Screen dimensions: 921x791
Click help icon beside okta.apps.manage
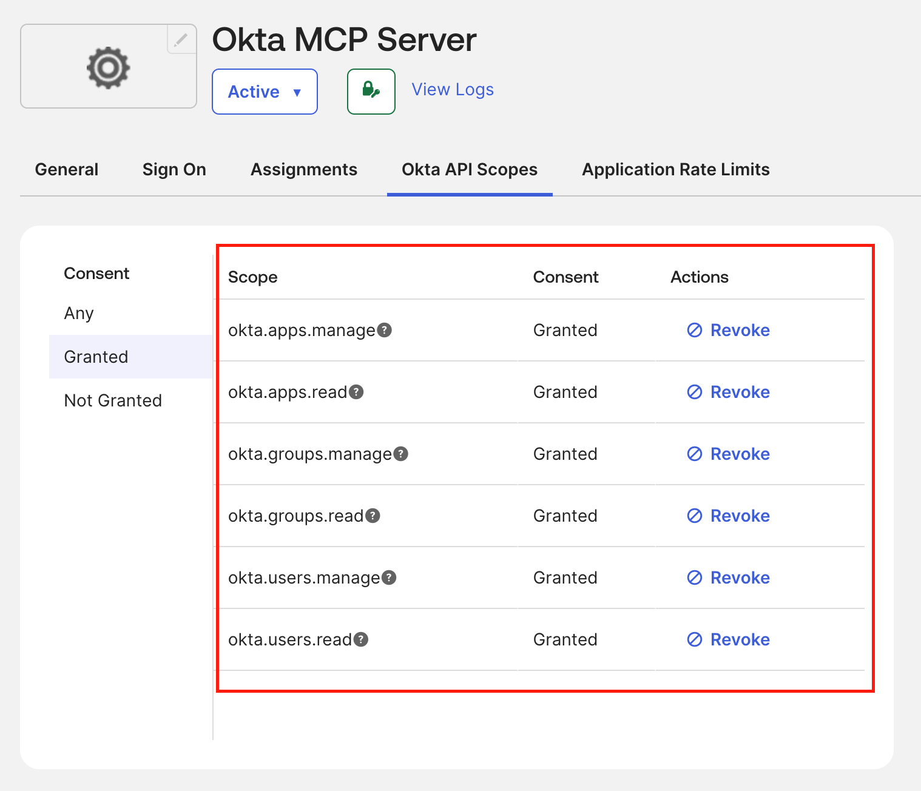tap(385, 330)
